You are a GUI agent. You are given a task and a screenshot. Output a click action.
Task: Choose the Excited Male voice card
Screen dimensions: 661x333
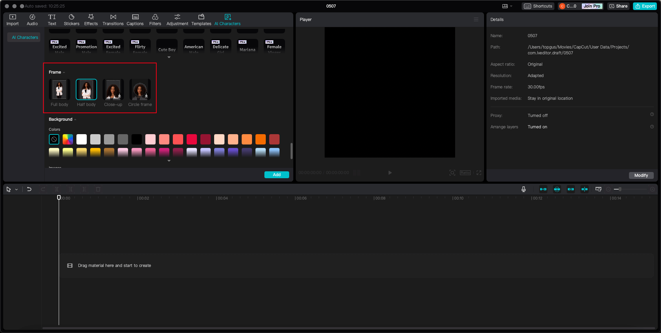pyautogui.click(x=60, y=46)
